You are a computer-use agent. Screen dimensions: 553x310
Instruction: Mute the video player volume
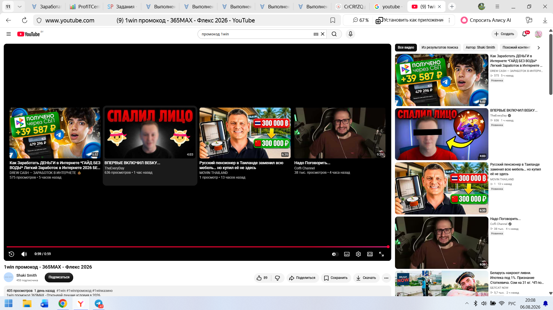(x=24, y=254)
